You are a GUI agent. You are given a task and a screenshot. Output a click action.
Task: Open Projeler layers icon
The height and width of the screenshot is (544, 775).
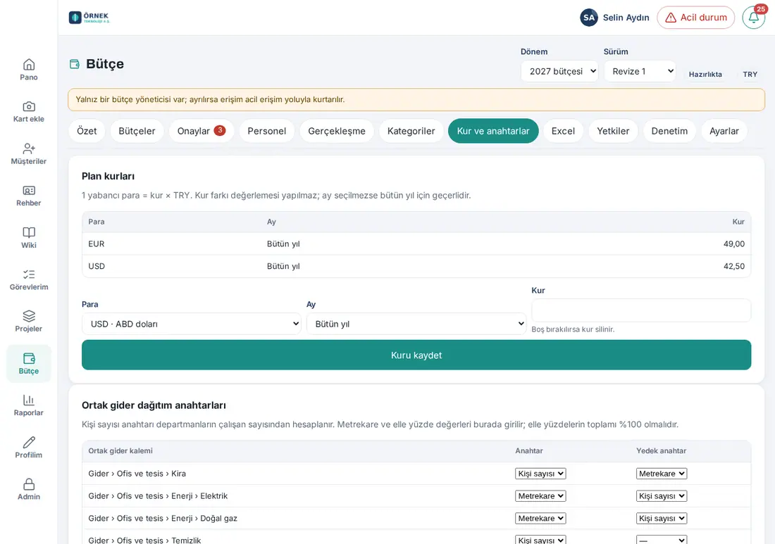click(x=29, y=316)
